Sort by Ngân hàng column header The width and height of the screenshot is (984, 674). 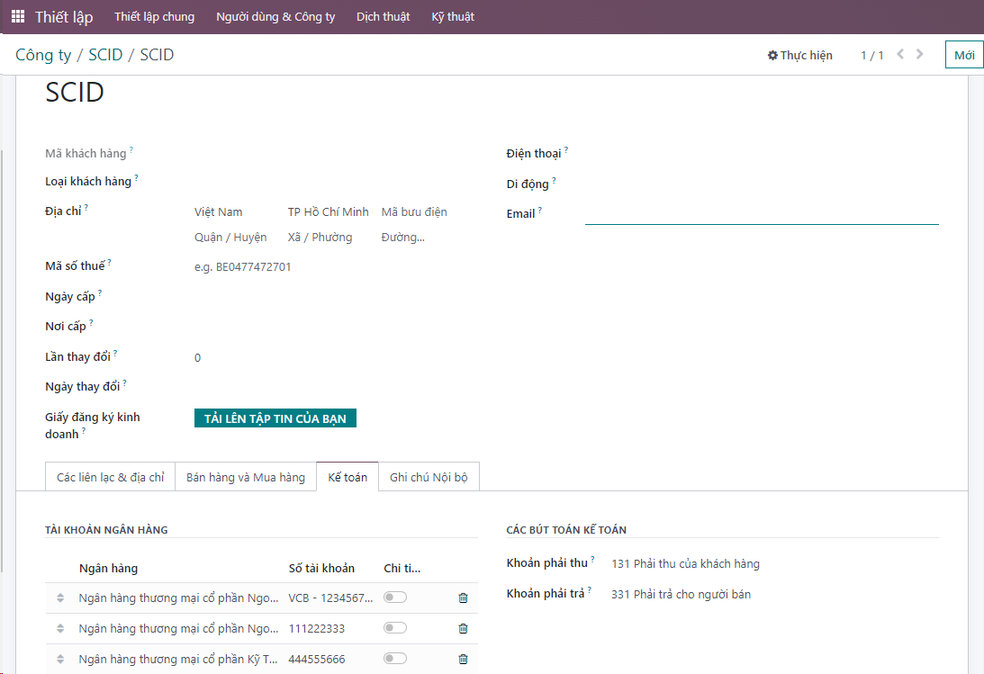tap(109, 568)
